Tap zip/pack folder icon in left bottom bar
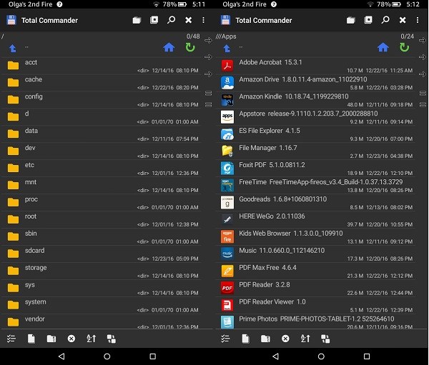This screenshot has height=365, width=429. [x=51, y=339]
